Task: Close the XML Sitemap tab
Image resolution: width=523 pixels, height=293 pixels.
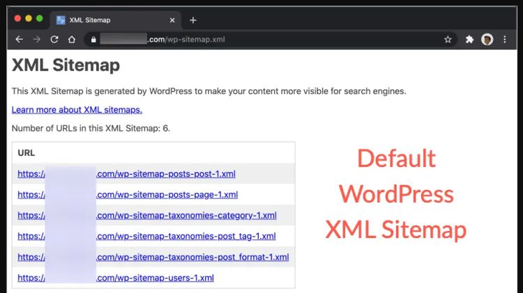Action: pyautogui.click(x=172, y=20)
